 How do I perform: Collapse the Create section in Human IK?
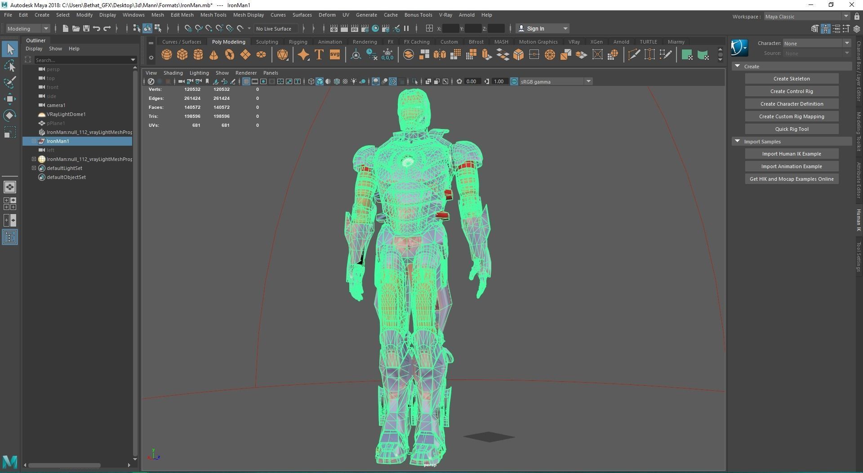(x=737, y=66)
